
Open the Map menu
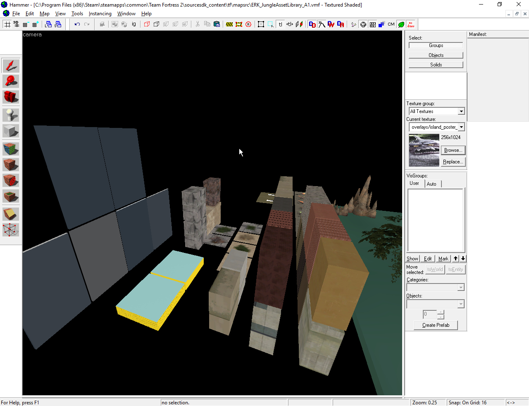(x=45, y=14)
